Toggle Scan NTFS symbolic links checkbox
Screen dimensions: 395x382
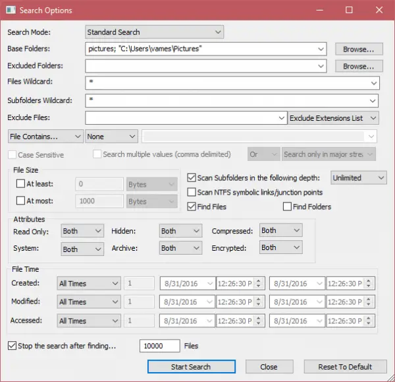pos(192,192)
